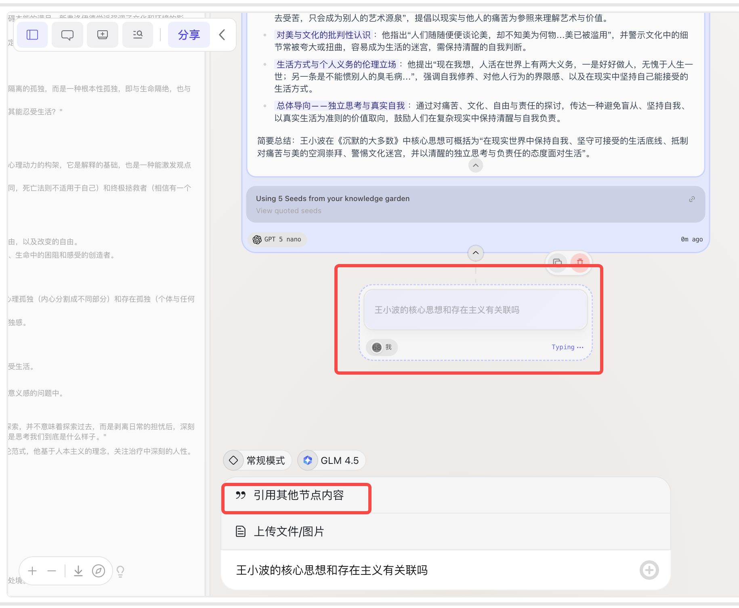Viewport: 739px width, 608px height.
Task: Click the collapse chevron below the GPT 5 nano card
Action: pos(476,253)
